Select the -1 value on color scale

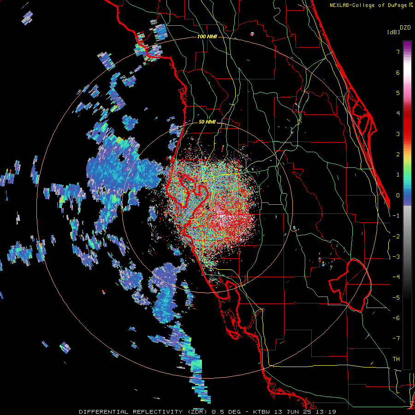pos(396,216)
